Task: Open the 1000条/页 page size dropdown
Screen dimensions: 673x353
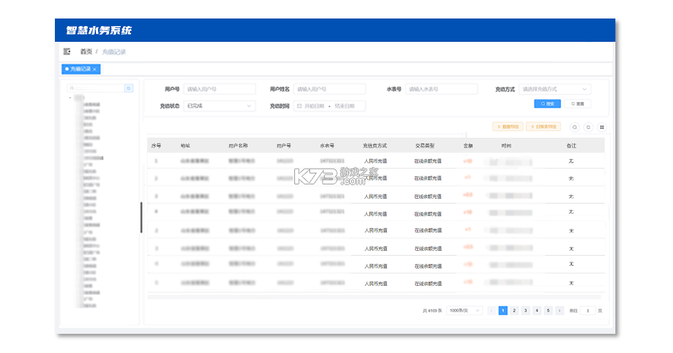Action: 464,311
